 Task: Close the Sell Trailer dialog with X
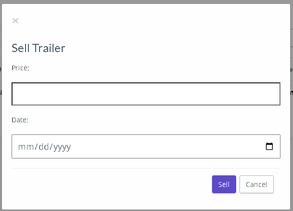point(15,21)
